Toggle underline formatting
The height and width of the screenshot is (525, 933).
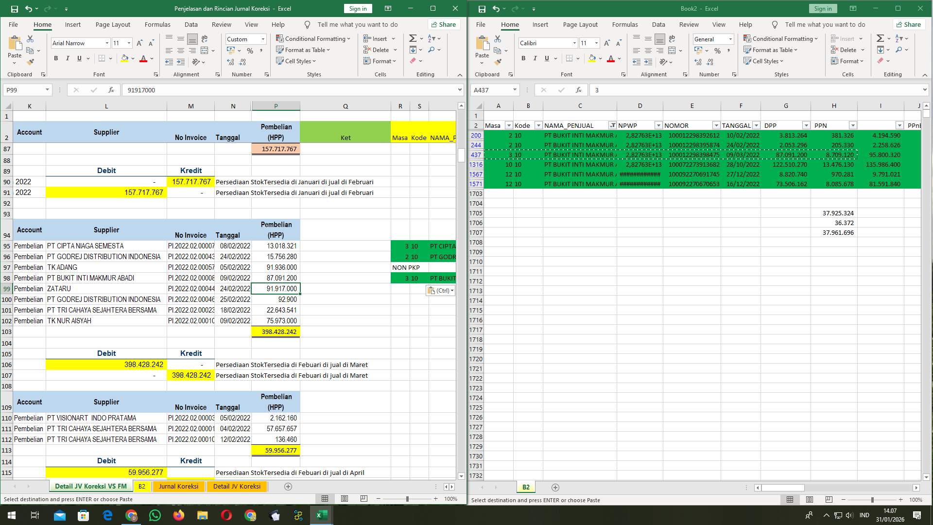(x=78, y=58)
